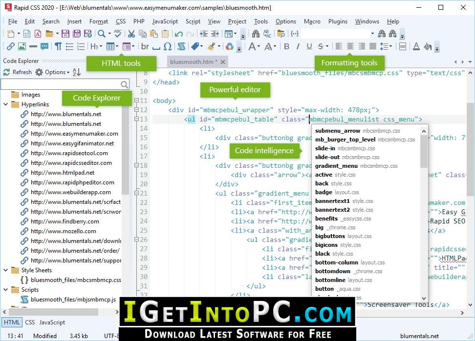Insert a hyperlink with link icon

coord(11,46)
